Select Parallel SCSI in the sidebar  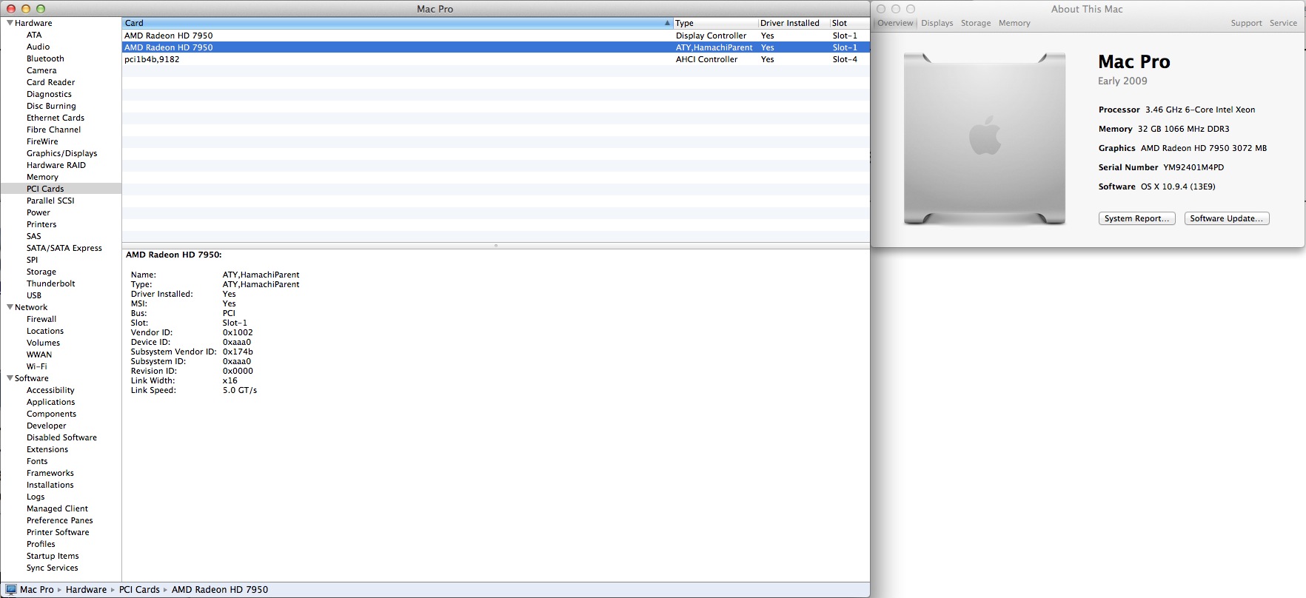[x=50, y=201]
